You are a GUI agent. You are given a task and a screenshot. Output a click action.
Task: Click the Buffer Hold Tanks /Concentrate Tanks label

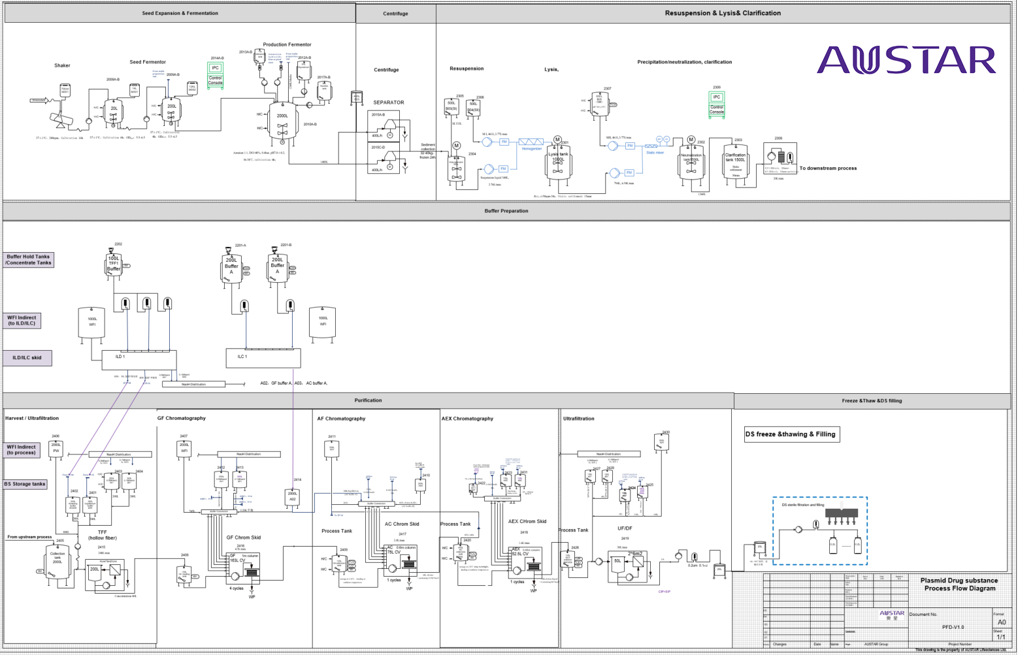pyautogui.click(x=28, y=260)
